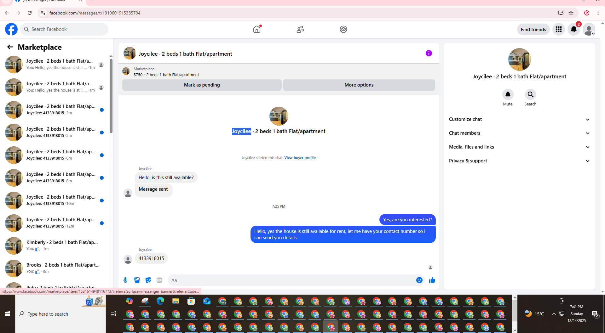The height and width of the screenshot is (333, 605).
Task: Show hidden system tray icons
Action: 554,314
